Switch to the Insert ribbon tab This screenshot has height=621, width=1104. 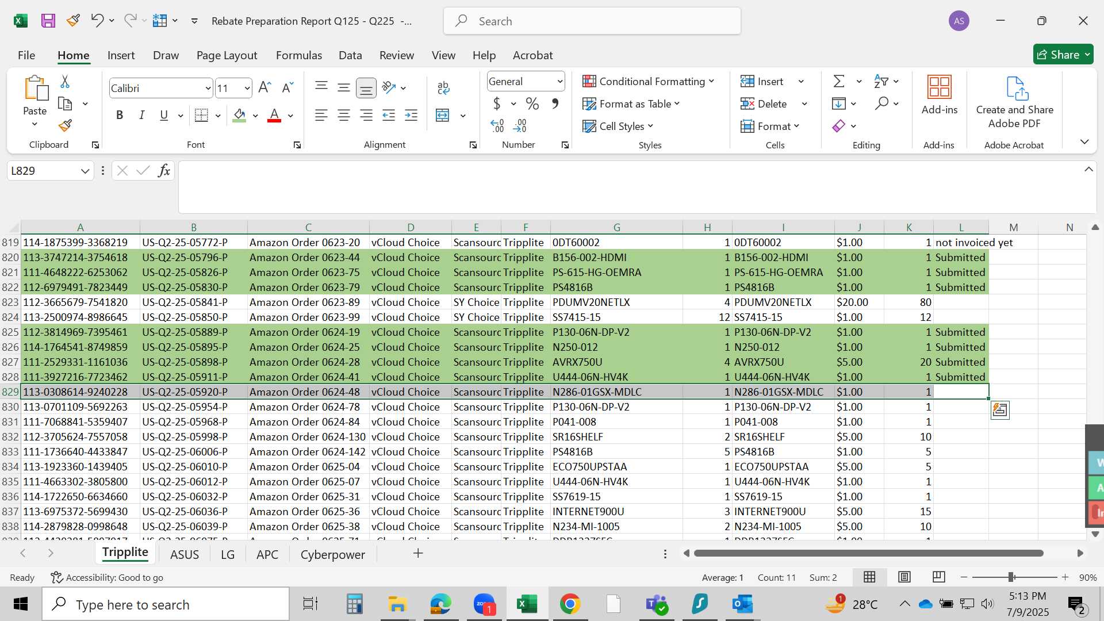pos(121,55)
